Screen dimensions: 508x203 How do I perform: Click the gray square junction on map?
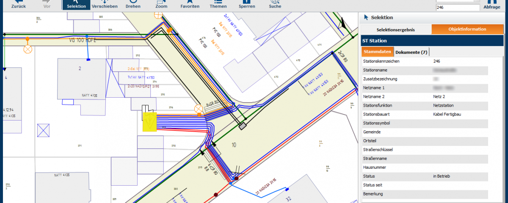pyautogui.click(x=243, y=126)
